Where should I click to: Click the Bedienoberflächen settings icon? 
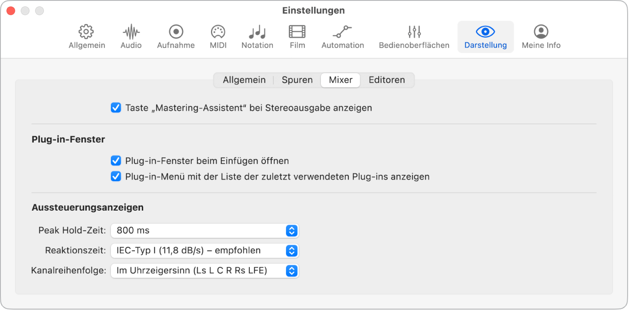(x=414, y=37)
